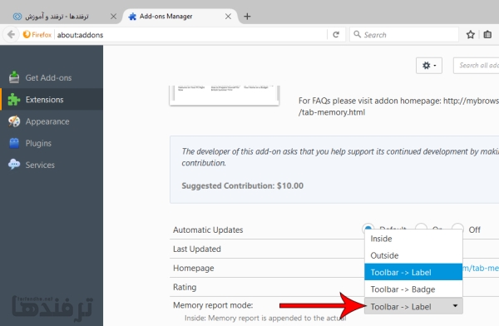499x326 pixels.
Task: Open a new tab with plus button
Action: click(247, 17)
